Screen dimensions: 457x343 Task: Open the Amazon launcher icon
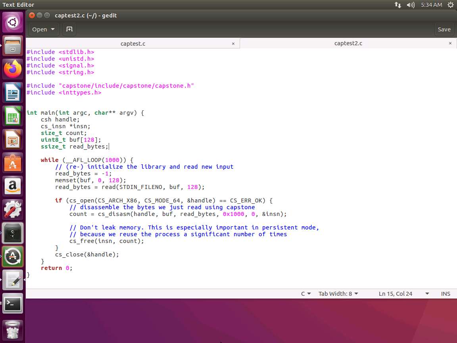click(13, 186)
